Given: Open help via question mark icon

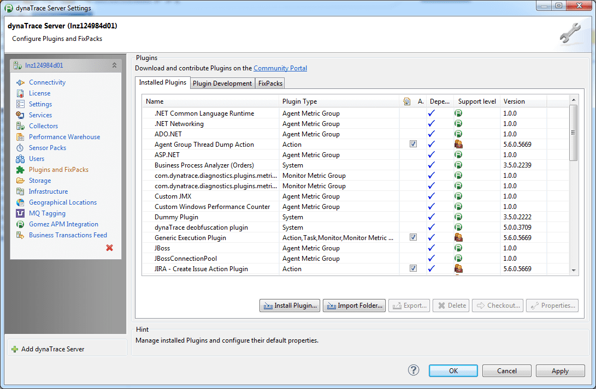Looking at the screenshot, I should click(414, 370).
